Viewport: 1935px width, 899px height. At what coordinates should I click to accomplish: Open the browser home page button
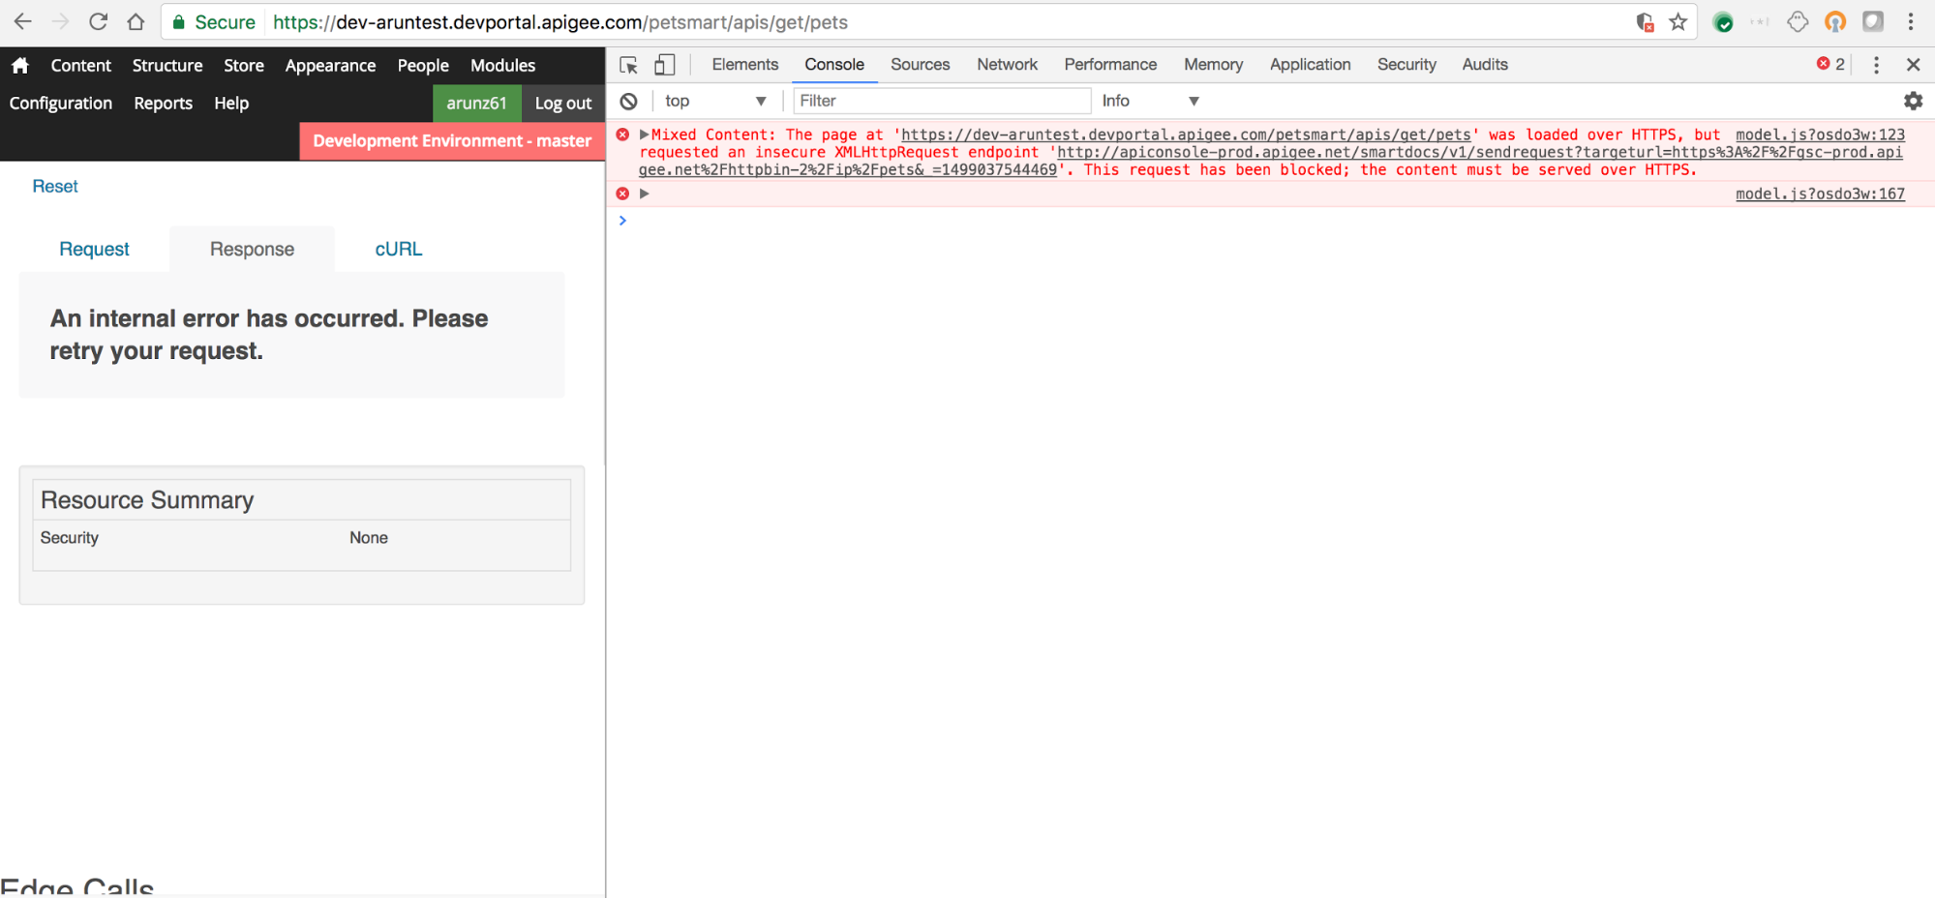[136, 21]
